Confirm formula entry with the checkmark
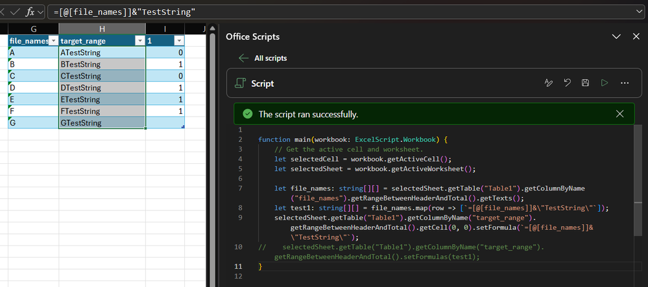648x287 pixels. (x=14, y=12)
